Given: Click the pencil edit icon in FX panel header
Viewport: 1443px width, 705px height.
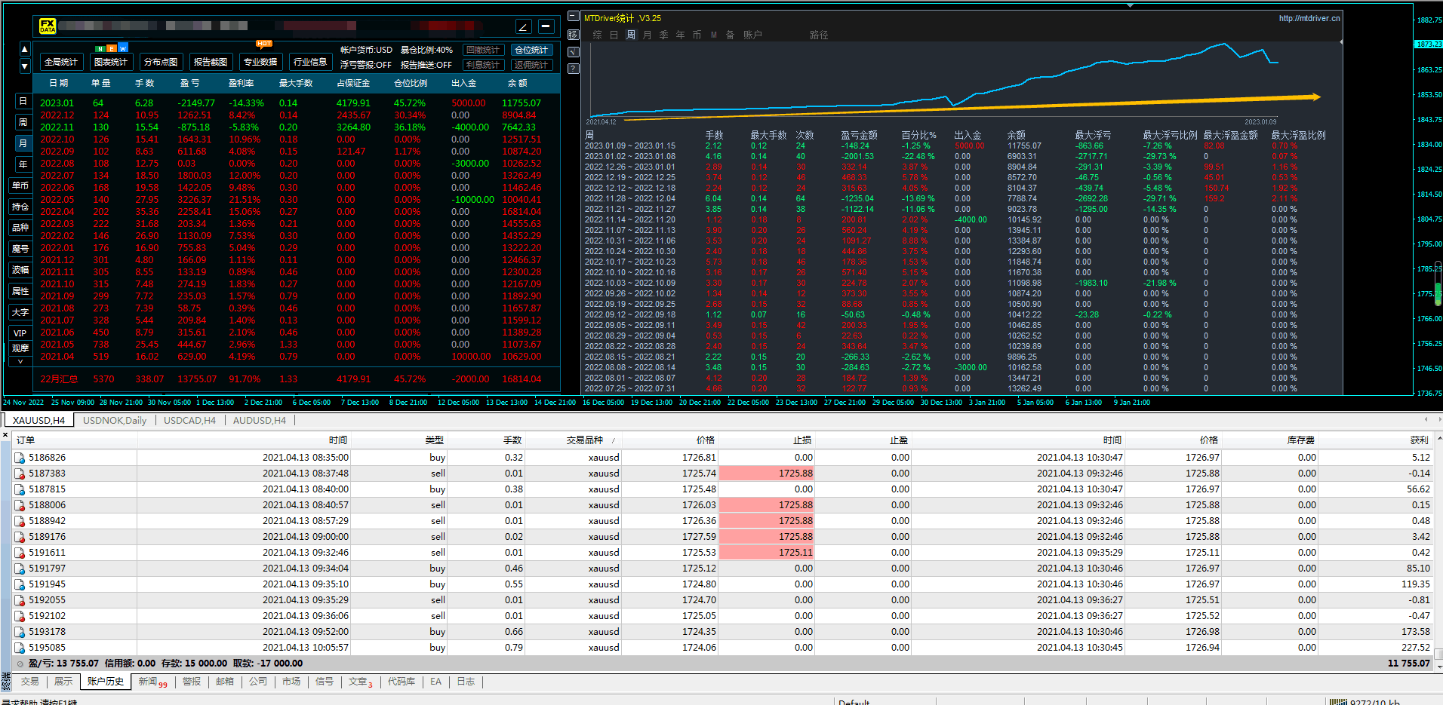Looking at the screenshot, I should (x=524, y=26).
